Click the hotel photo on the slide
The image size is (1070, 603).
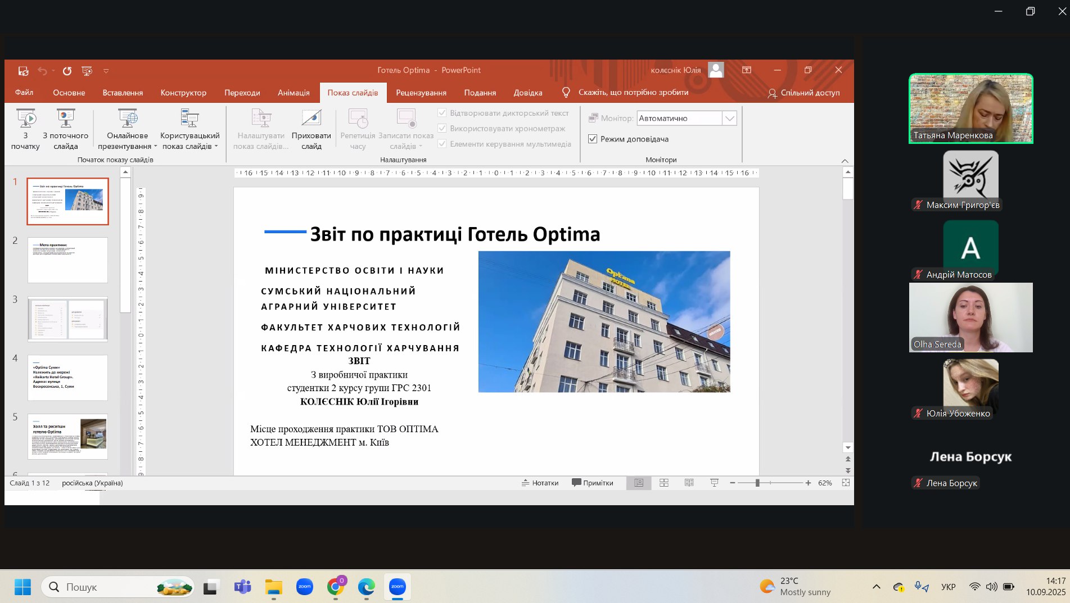click(x=604, y=321)
